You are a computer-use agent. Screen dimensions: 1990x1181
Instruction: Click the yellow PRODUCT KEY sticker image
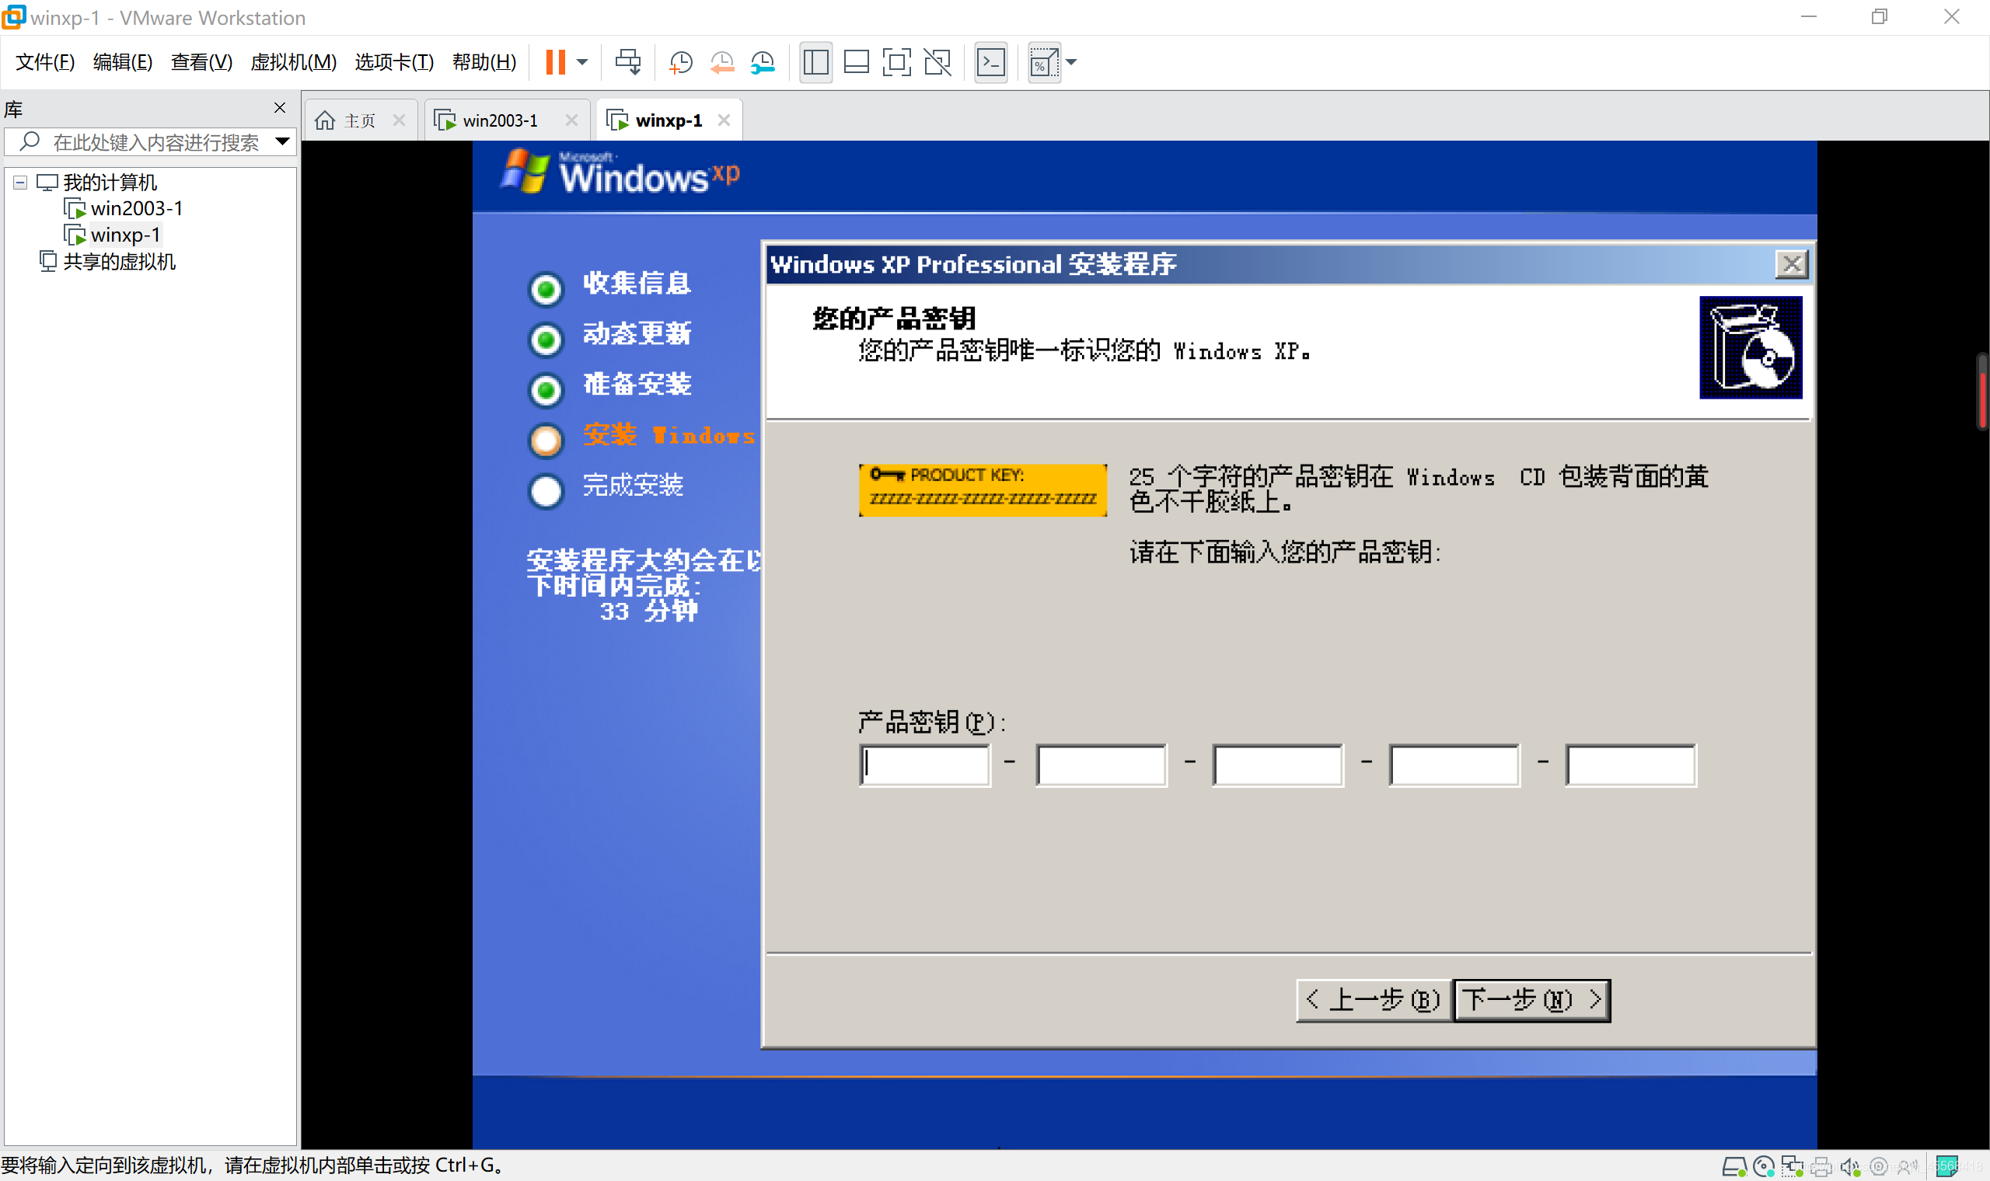coord(983,489)
